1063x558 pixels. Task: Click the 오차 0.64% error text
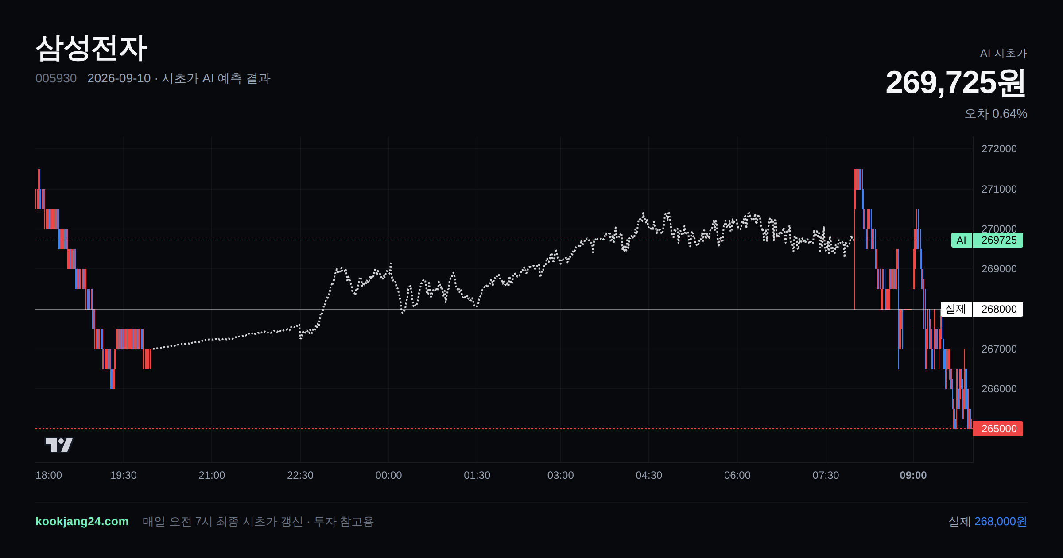click(996, 114)
